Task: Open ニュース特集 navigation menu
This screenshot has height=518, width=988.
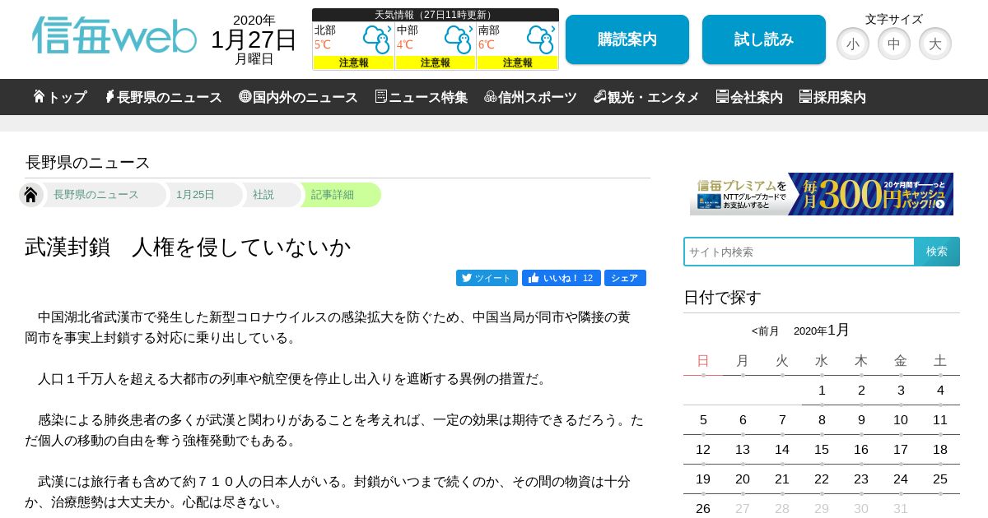Action: [422, 97]
